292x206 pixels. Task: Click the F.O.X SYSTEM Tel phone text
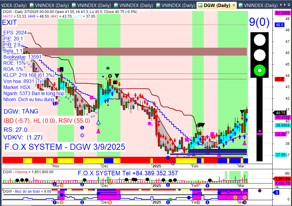pyautogui.click(x=128, y=173)
